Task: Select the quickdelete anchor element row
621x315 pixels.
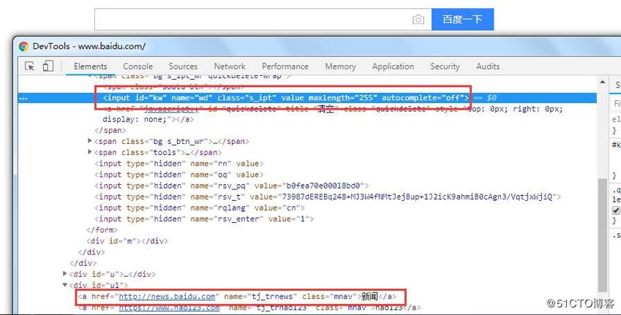Action: (x=333, y=114)
